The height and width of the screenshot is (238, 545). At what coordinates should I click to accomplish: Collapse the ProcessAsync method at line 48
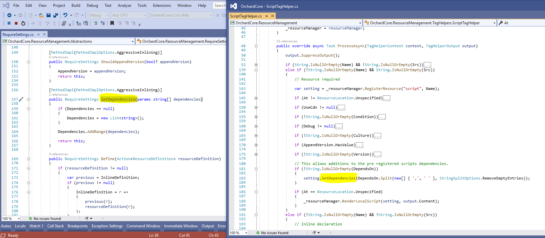(x=256, y=46)
